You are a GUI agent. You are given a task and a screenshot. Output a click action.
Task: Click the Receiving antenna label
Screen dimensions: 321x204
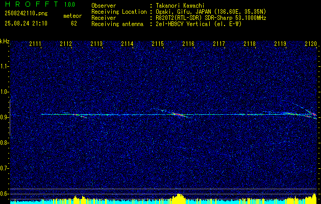tap(117, 24)
